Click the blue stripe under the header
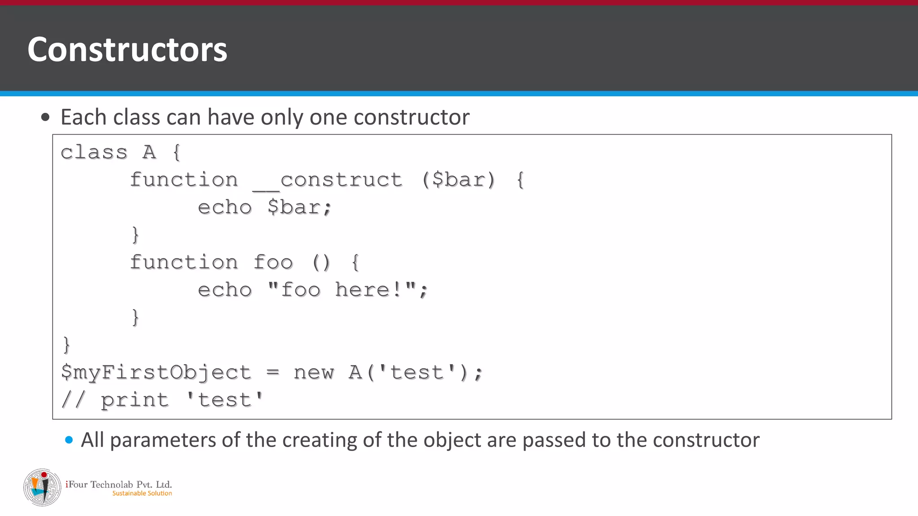 (x=459, y=94)
